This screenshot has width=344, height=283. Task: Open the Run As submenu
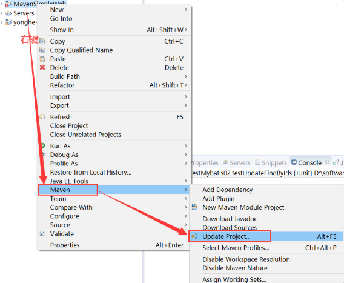point(186,146)
